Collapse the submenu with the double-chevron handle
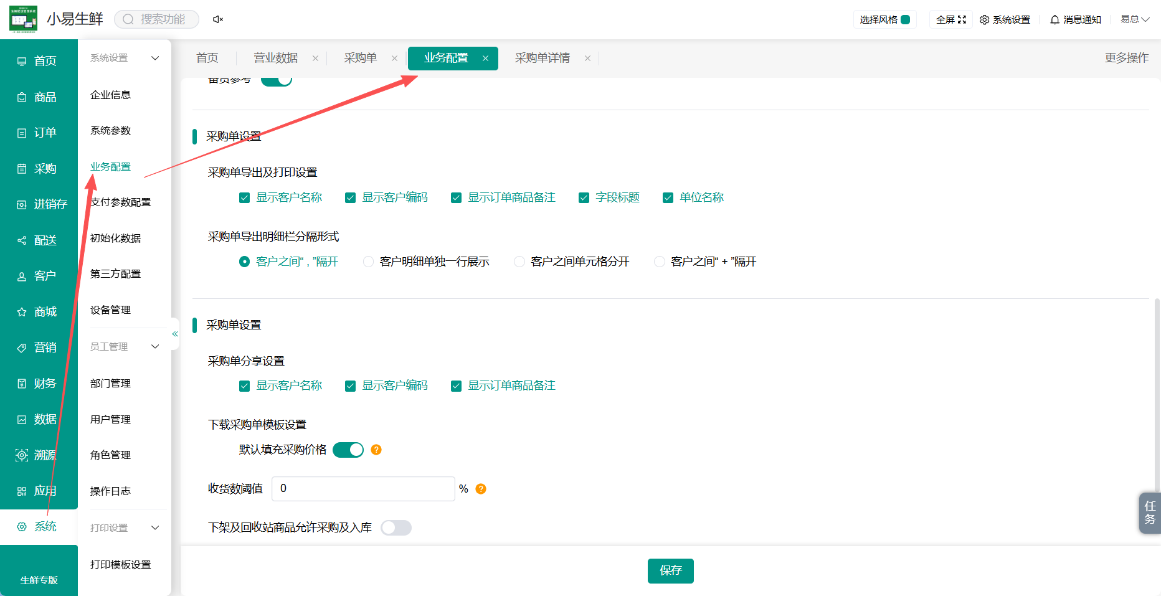 175,334
